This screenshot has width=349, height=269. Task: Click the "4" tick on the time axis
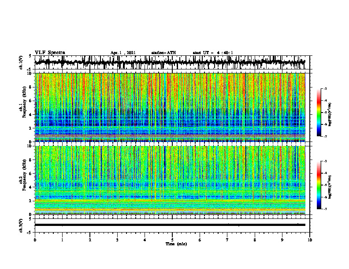pyautogui.click(x=145, y=240)
